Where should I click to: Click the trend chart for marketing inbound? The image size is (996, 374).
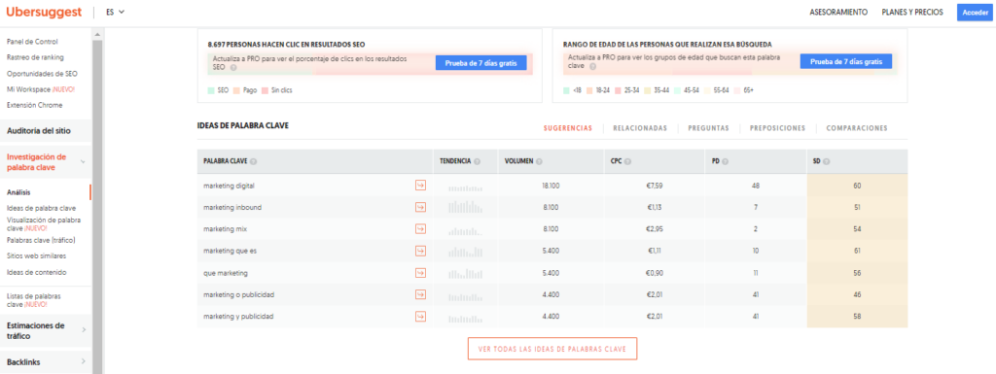coord(465,207)
